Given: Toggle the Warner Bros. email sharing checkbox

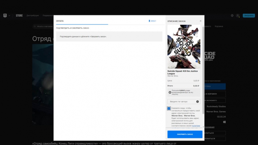Looking at the screenshot, I should click(x=169, y=108).
